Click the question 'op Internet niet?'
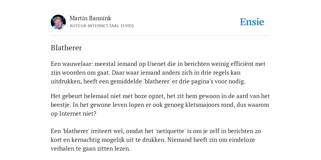Screen dimensions: 321x160 tap(73, 113)
